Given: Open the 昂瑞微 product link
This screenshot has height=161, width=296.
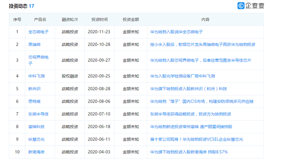Looking at the screenshot, I should pyautogui.click(x=34, y=45).
